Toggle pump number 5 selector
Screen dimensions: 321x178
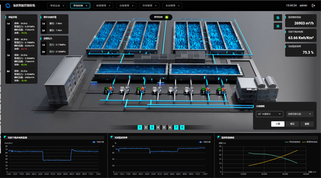pyautogui.click(x=164, y=127)
